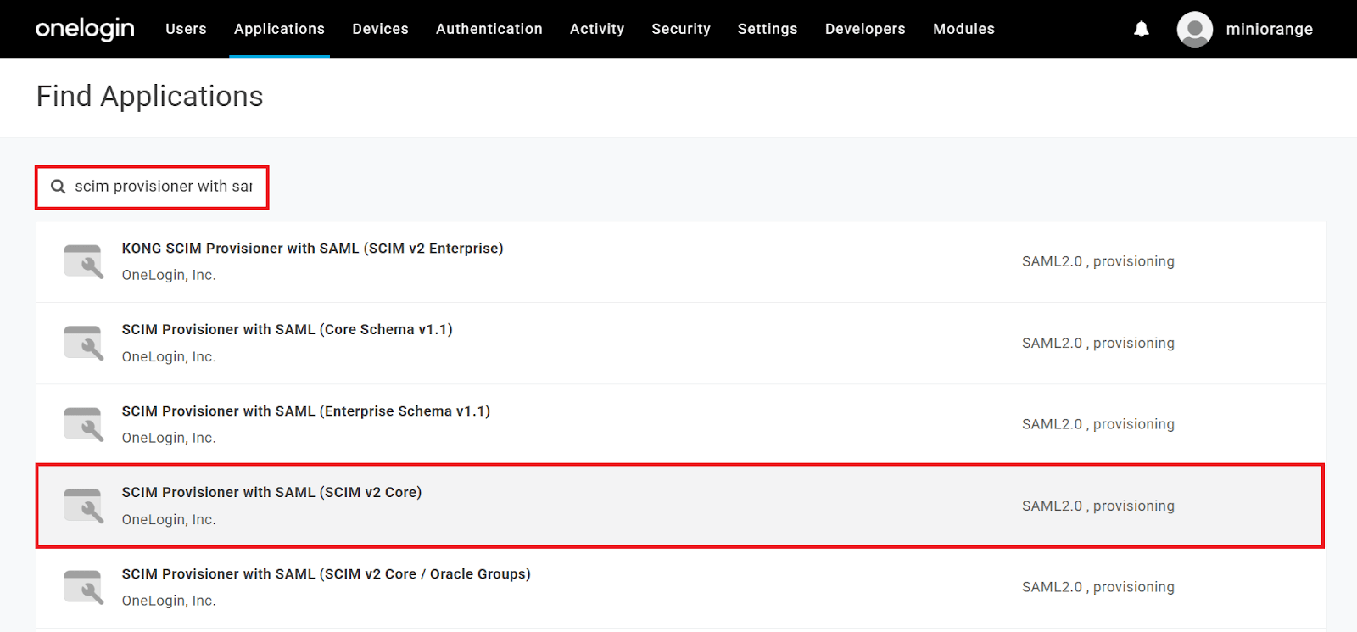Click the Core Schema v1.1 app icon
The width and height of the screenshot is (1357, 632).
pyautogui.click(x=83, y=343)
